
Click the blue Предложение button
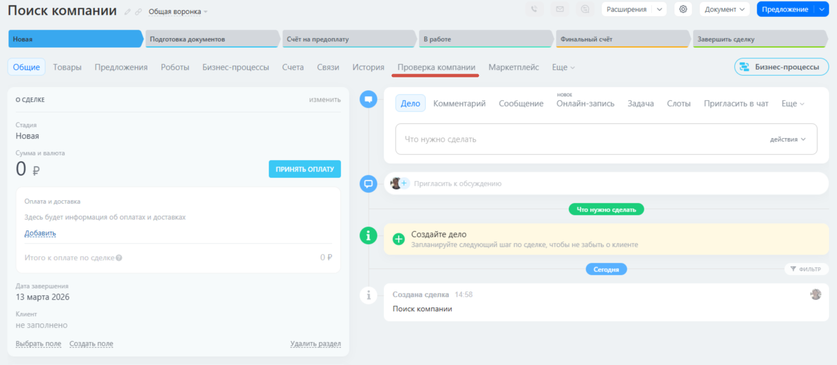tap(785, 9)
